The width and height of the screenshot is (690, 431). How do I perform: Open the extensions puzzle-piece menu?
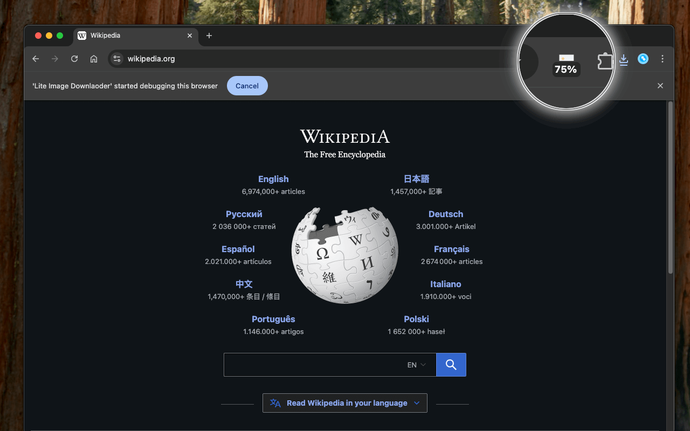(x=605, y=59)
